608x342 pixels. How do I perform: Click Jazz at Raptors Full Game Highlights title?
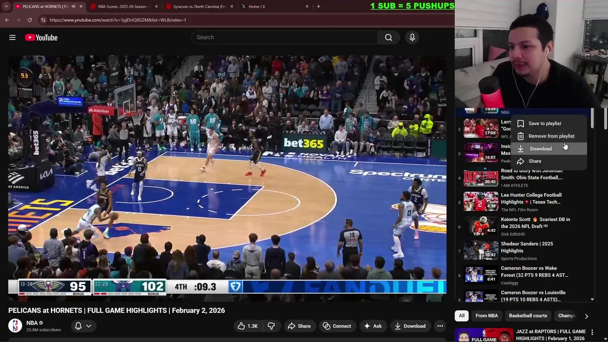click(551, 335)
